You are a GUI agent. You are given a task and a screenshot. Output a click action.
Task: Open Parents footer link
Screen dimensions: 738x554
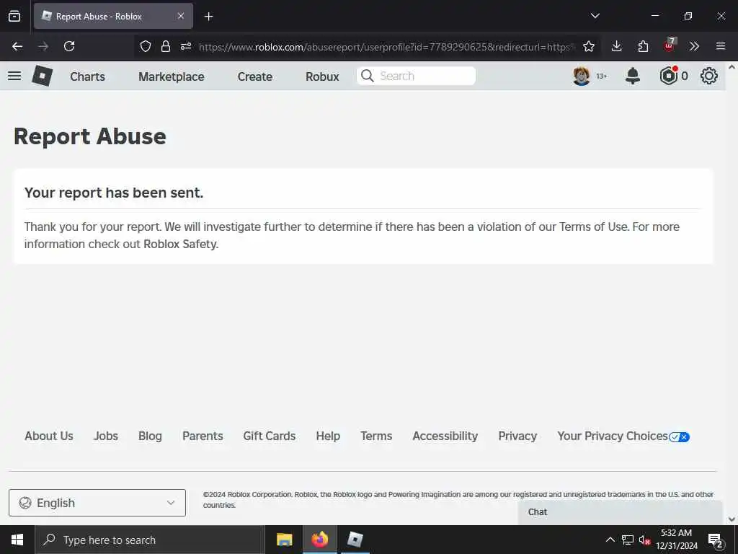tap(203, 436)
